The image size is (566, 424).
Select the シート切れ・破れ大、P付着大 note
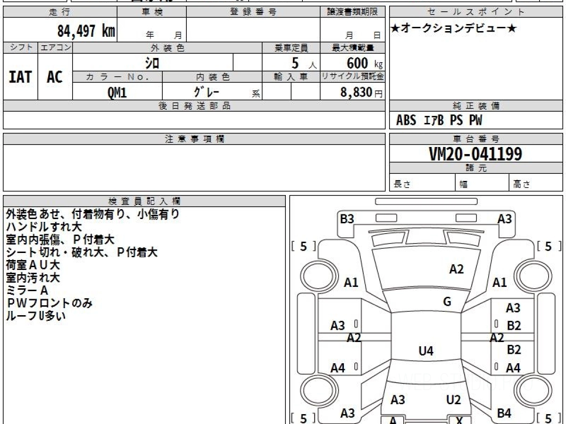click(82, 253)
